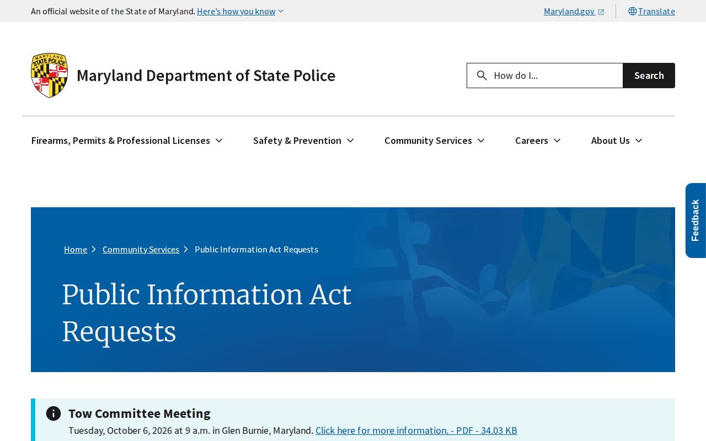The width and height of the screenshot is (706, 441).
Task: Open the Careers navigation menu
Action: pos(538,141)
